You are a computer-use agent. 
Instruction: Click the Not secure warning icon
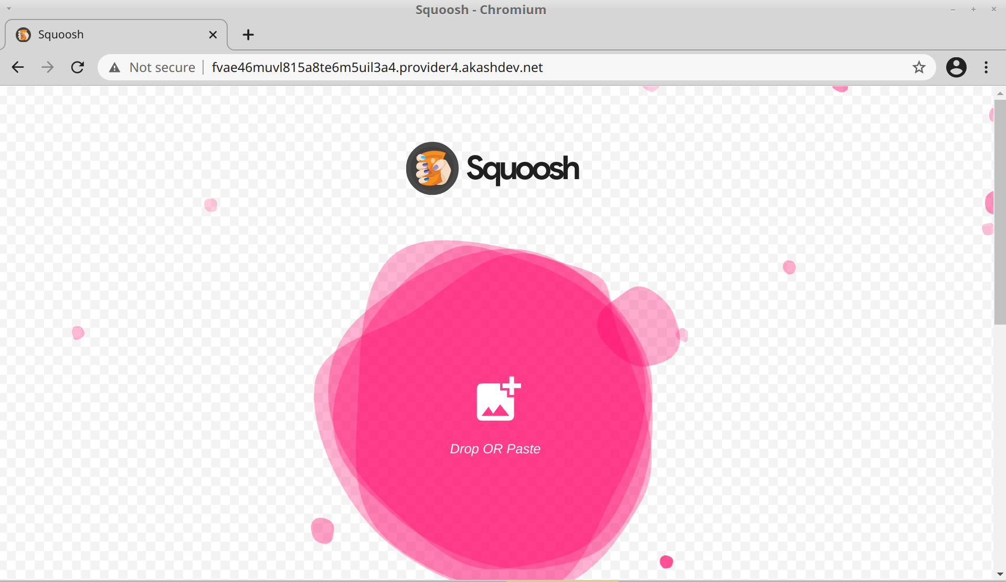(114, 67)
